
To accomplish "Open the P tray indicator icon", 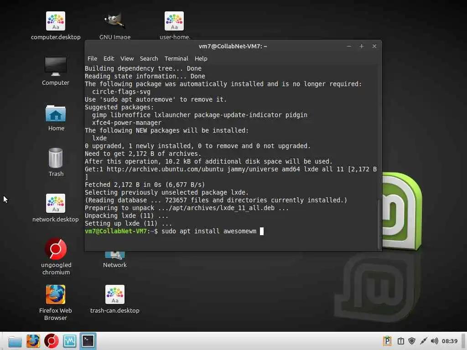I will [387, 341].
